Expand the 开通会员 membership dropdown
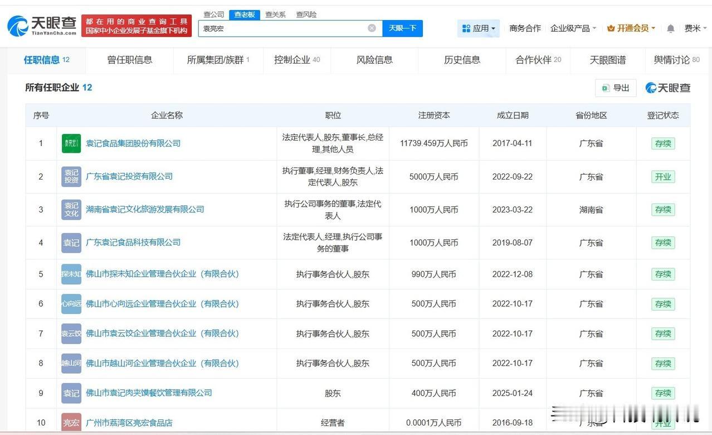This screenshot has width=712, height=435. [x=631, y=28]
